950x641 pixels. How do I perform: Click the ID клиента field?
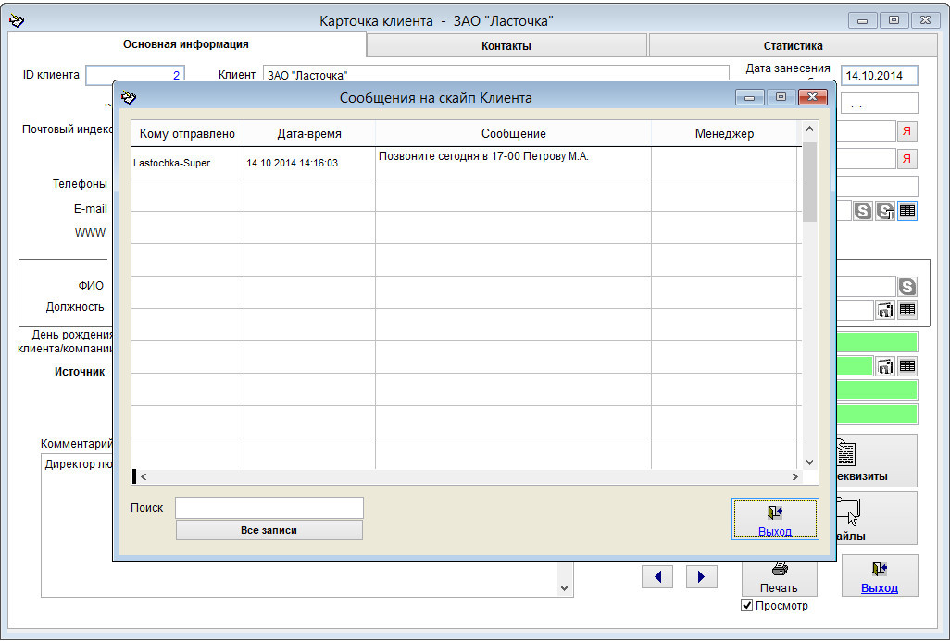tap(135, 75)
